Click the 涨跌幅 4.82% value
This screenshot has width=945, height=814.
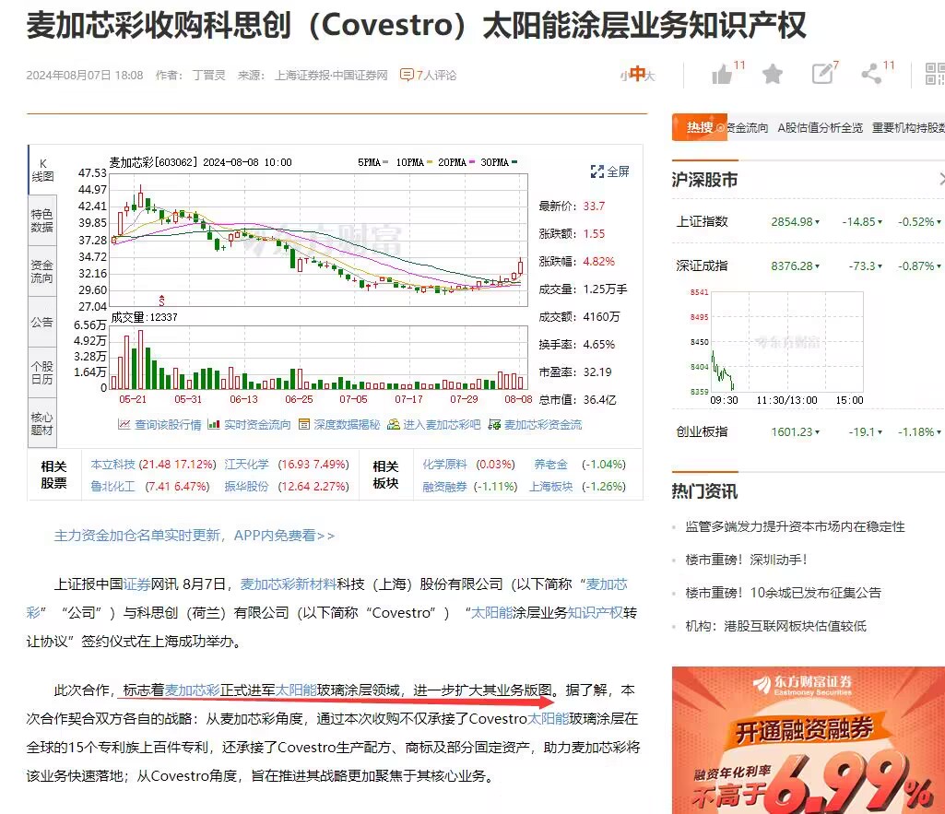[x=598, y=261]
